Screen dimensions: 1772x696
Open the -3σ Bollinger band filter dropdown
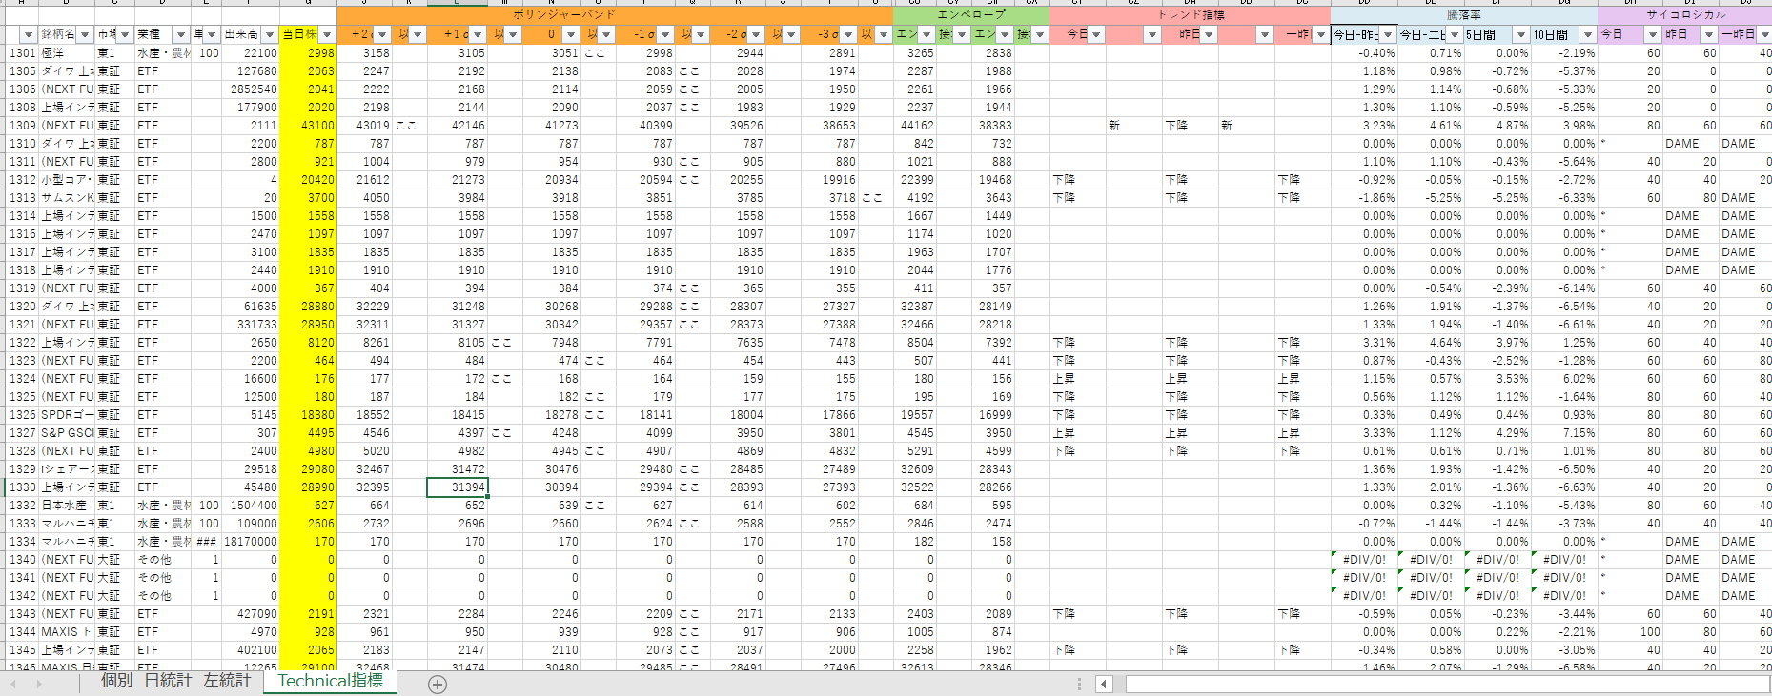point(848,35)
